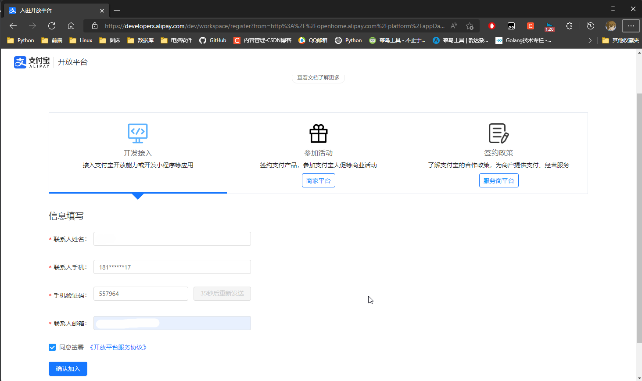Screen dimensions: 642x381
Task: Open the 前端 bookmark folder
Action: point(52,40)
